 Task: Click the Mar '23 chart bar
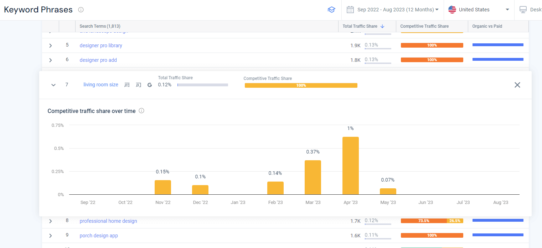tap(313, 177)
